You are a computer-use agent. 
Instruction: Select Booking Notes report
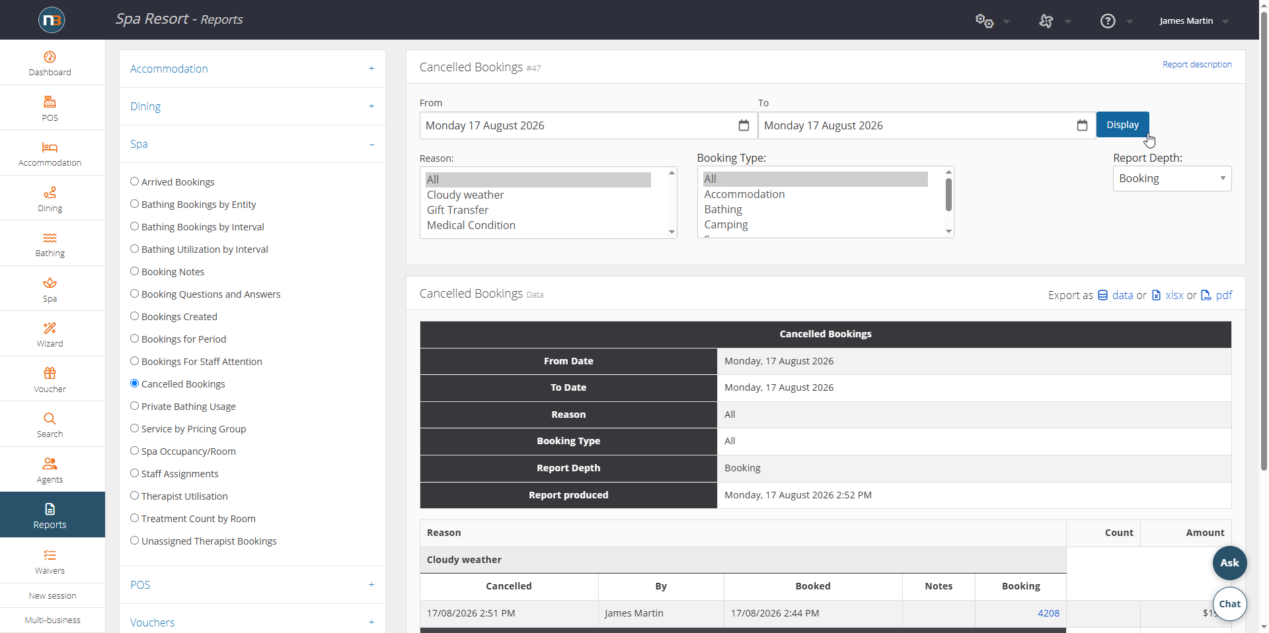click(x=134, y=271)
